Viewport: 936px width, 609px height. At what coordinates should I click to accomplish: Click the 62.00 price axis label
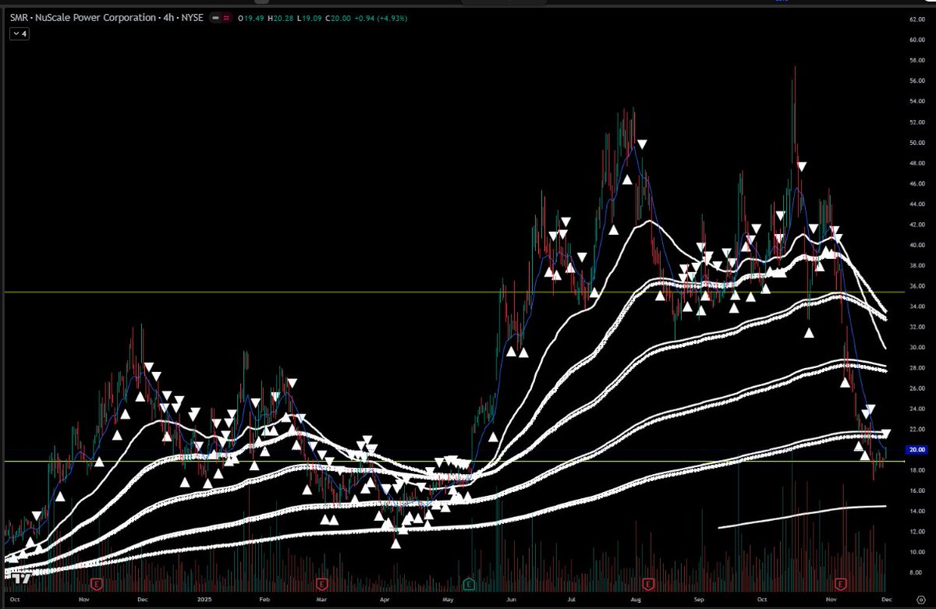(917, 19)
